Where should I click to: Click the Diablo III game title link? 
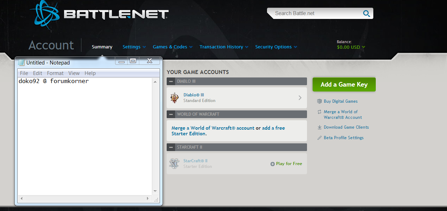click(194, 95)
